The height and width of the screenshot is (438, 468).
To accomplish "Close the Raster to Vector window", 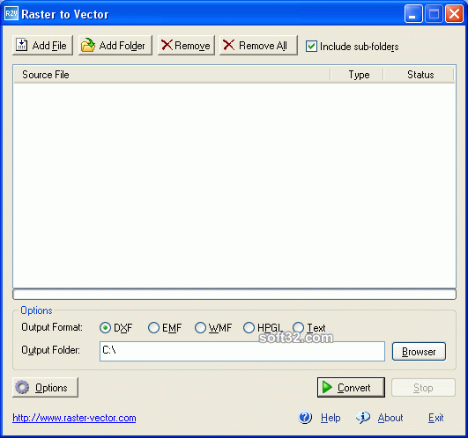I will click(x=454, y=14).
